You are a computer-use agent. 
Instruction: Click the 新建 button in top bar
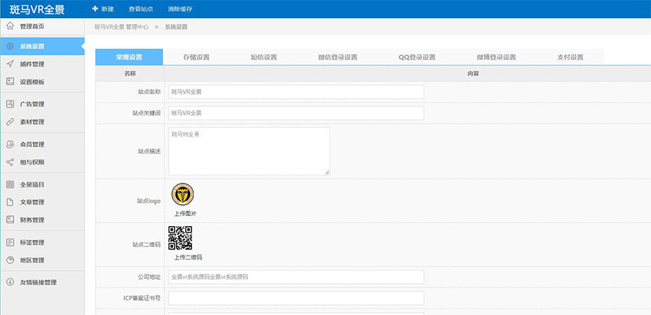(103, 9)
